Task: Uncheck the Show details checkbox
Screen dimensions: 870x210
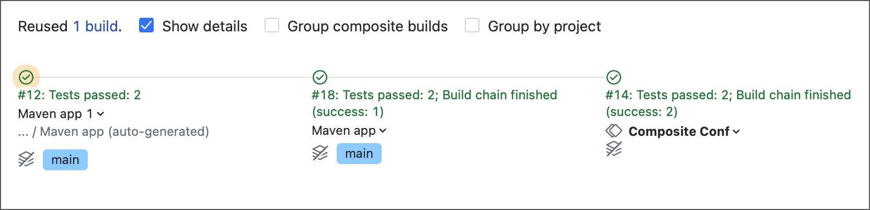Action: click(146, 26)
